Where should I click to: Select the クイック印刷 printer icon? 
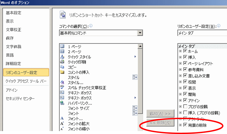[63, 62]
